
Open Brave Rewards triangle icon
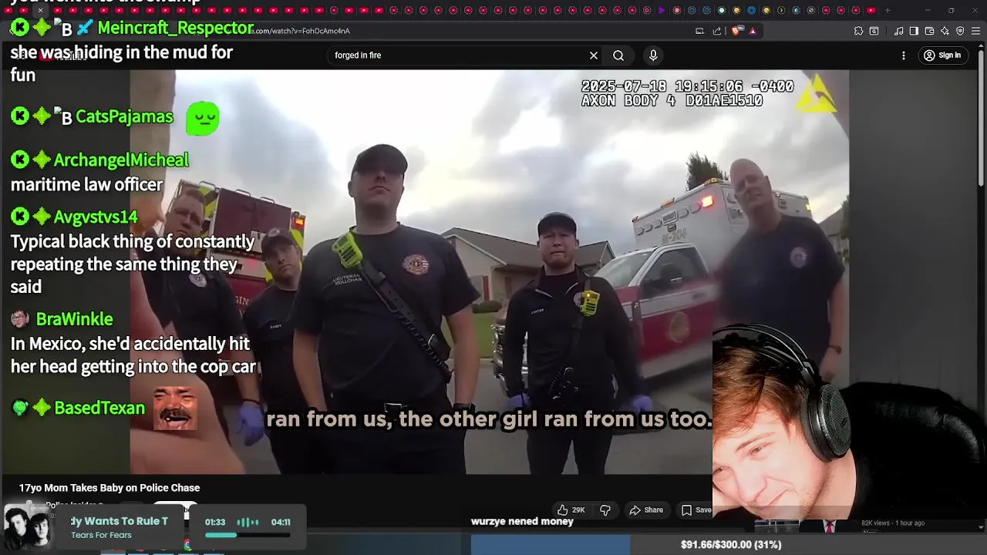pyautogui.click(x=753, y=31)
